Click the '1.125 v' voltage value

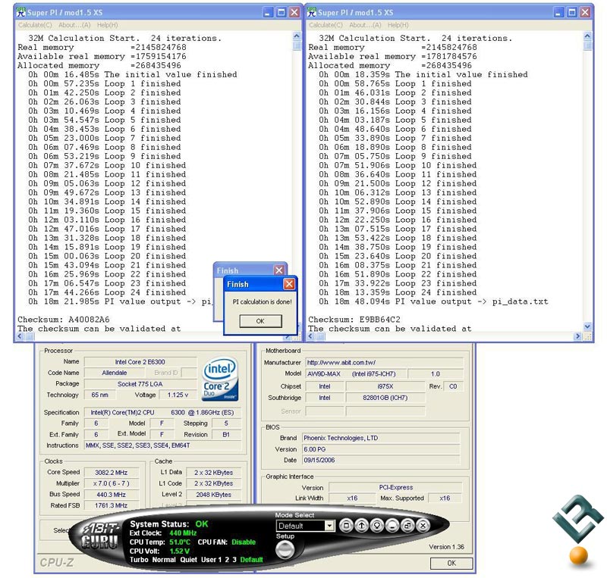(x=178, y=395)
